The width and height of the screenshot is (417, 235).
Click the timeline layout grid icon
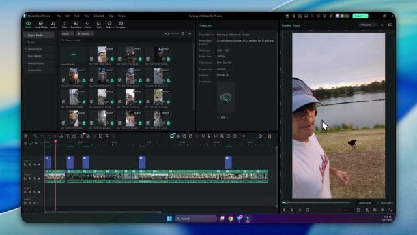coord(26,136)
